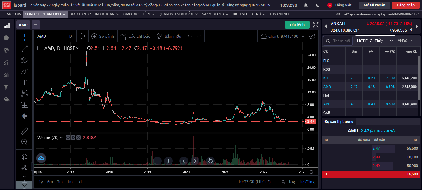Click Thêm mã search field
This screenshot has width=422, height=190.
pyautogui.click(x=338, y=41)
